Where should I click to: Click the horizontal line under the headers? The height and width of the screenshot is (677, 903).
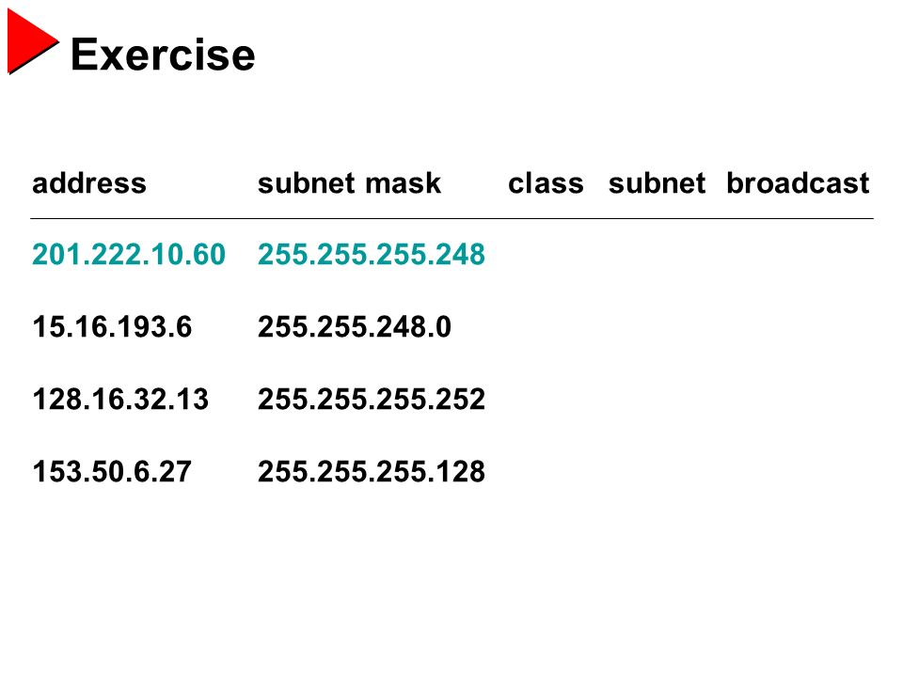[x=452, y=219]
